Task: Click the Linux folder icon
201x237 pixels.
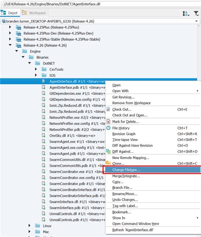Action: coord(38,226)
